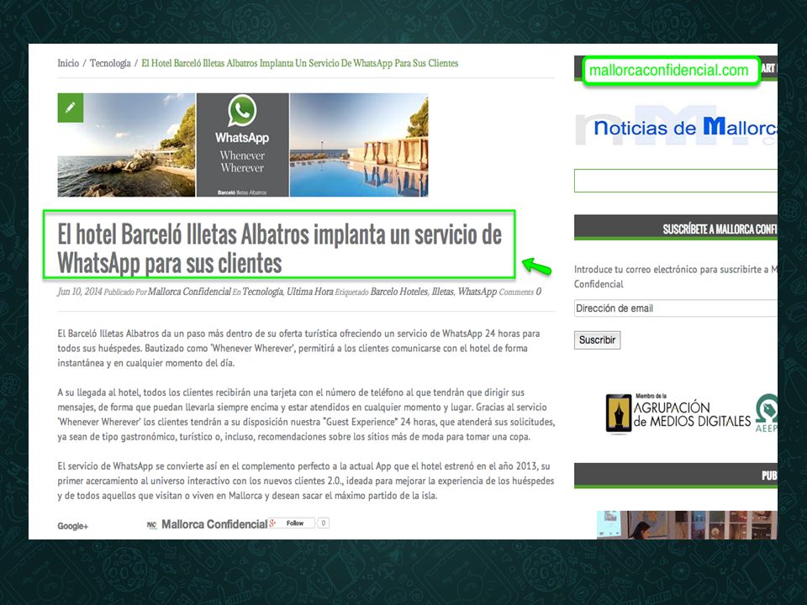The height and width of the screenshot is (605, 807).
Task: Click the date text 'Jun 10, 2014'
Action: (x=80, y=292)
